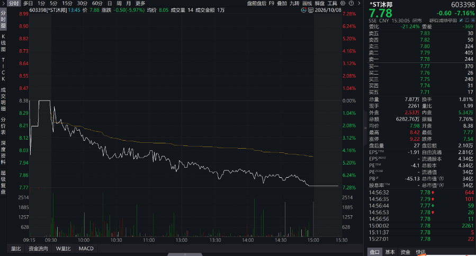Collapse toolbar using the top-left chevron
The height and width of the screenshot is (256, 476).
point(3,3)
